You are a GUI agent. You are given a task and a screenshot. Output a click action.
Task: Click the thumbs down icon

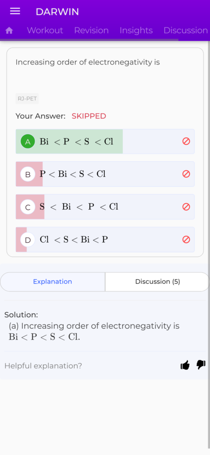point(201,365)
